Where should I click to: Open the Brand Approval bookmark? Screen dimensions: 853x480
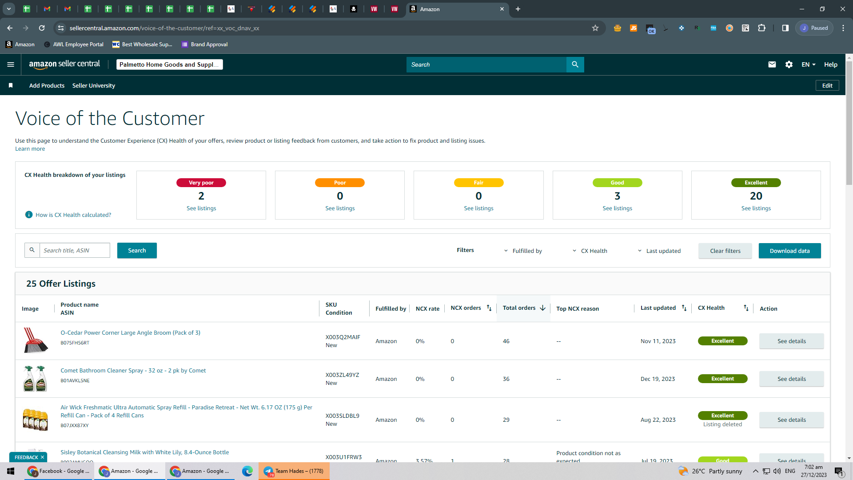tap(205, 44)
